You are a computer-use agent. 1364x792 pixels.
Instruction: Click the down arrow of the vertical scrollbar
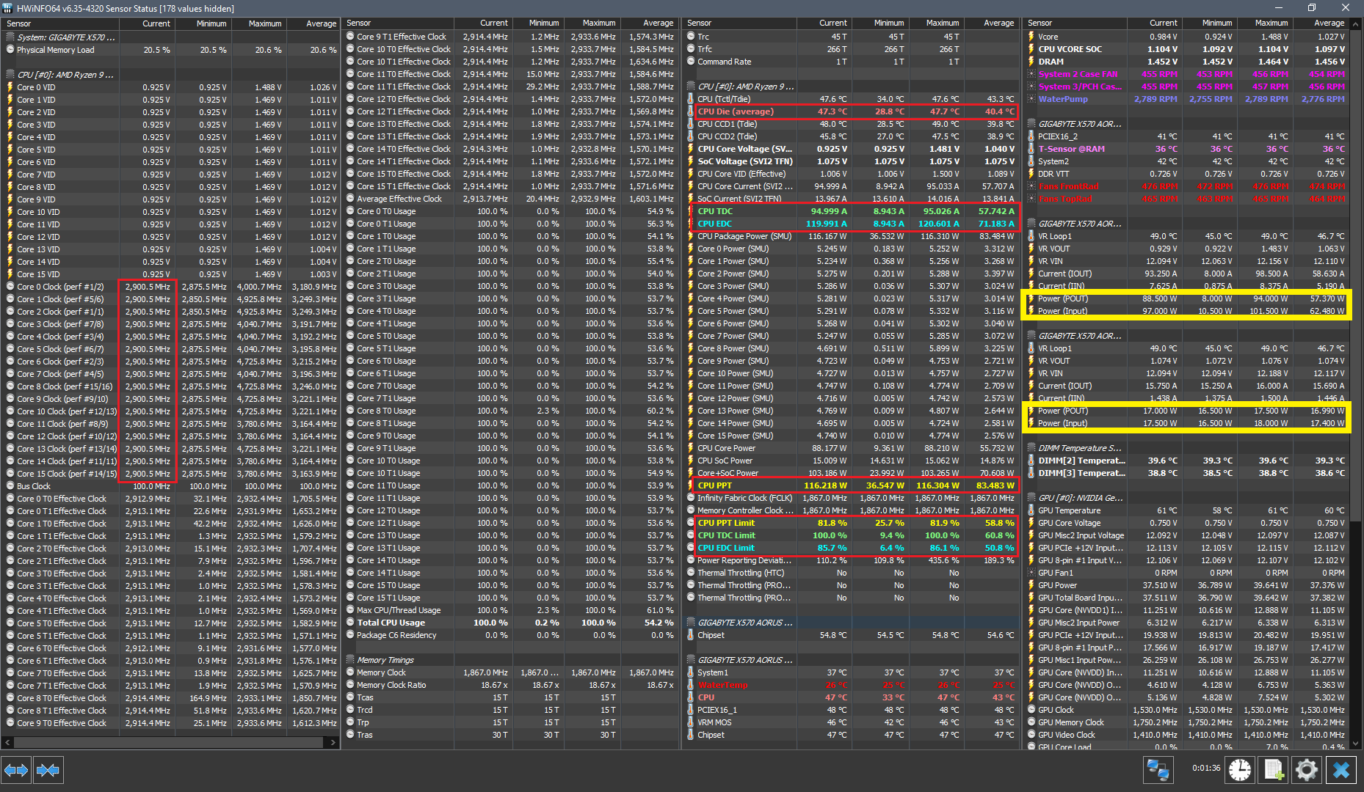(1356, 744)
